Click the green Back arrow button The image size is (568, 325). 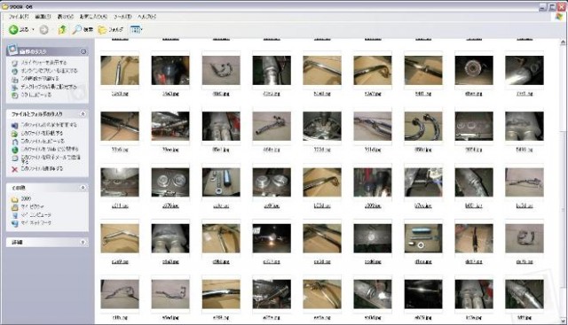click(14, 29)
